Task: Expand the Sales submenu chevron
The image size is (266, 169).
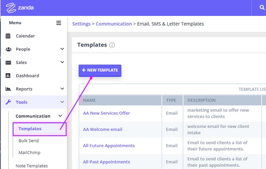Action: [x=62, y=62]
